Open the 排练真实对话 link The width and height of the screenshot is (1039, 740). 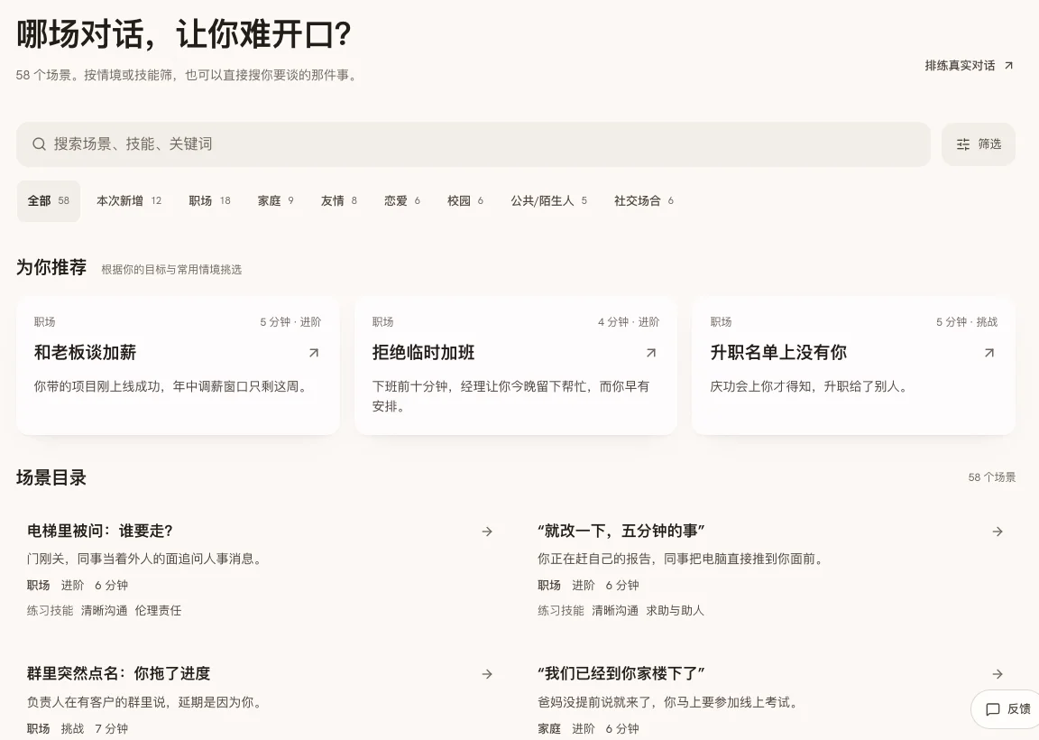point(969,66)
